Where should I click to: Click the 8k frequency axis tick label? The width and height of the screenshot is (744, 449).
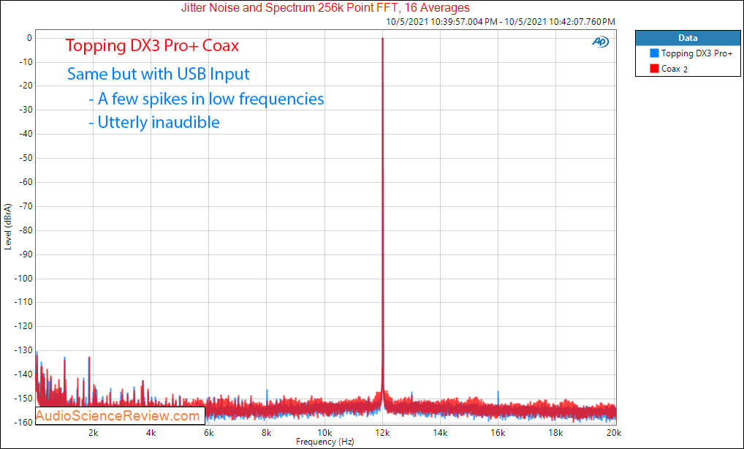point(267,433)
